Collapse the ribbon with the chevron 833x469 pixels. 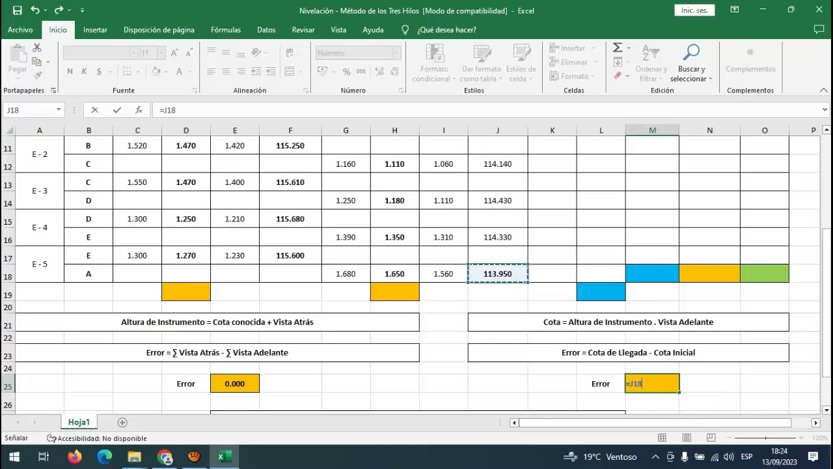pyautogui.click(x=823, y=91)
